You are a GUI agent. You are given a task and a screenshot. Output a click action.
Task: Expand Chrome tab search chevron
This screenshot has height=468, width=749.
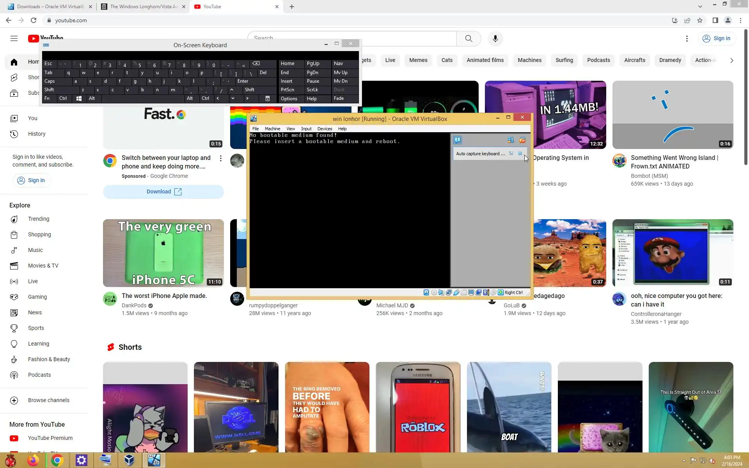(700, 7)
